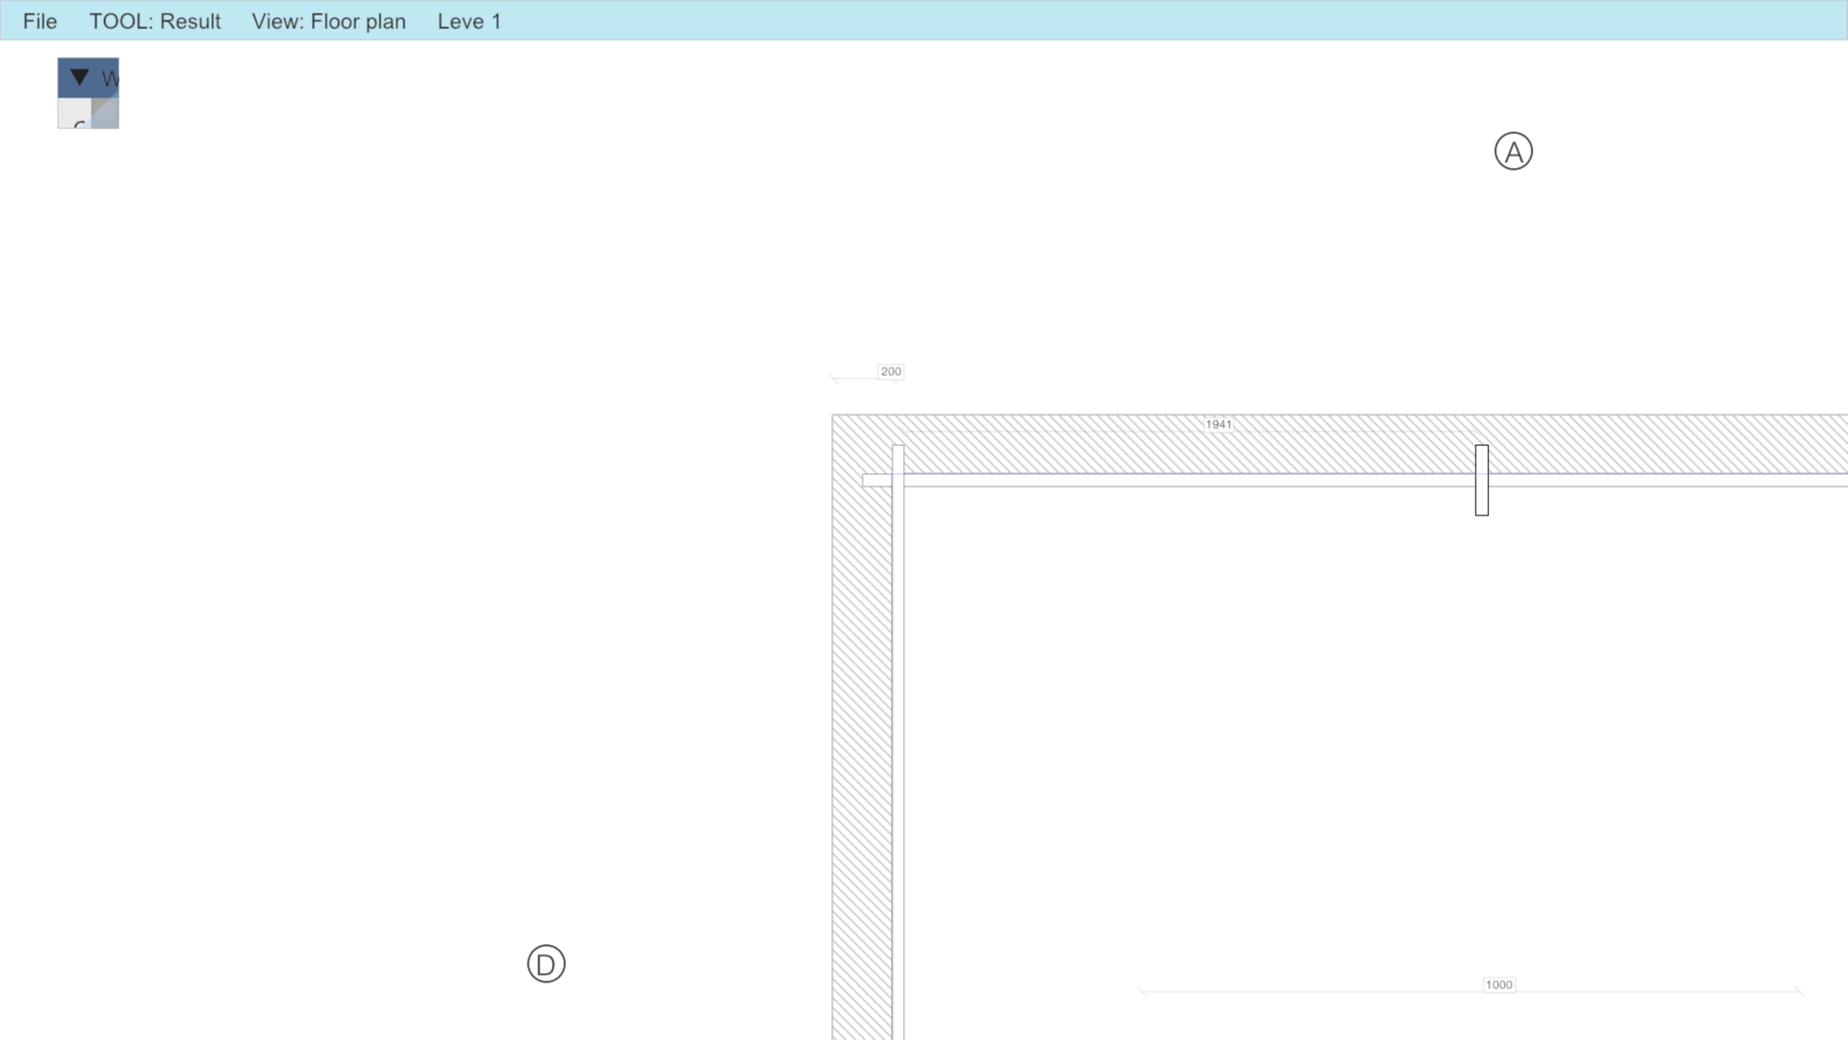1848x1040 pixels.
Task: Open the TOOL: Result menu
Action: pos(154,21)
